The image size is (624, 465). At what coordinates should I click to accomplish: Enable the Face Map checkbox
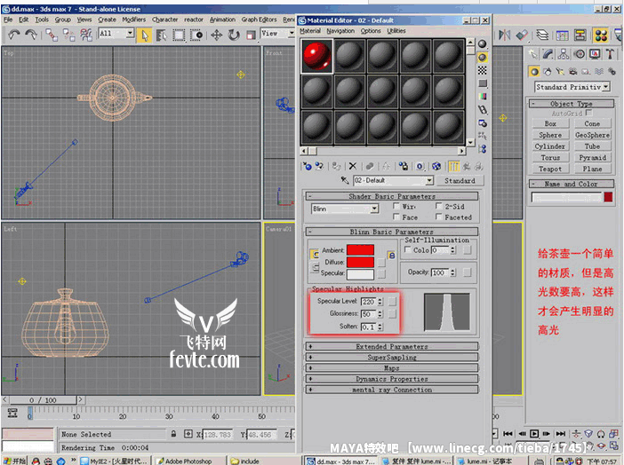[x=396, y=217]
